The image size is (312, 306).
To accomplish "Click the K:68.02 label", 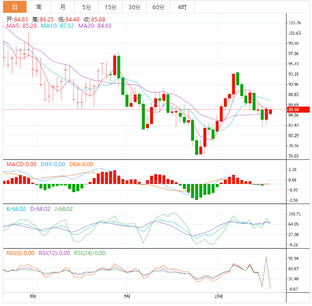I will [x=16, y=209].
